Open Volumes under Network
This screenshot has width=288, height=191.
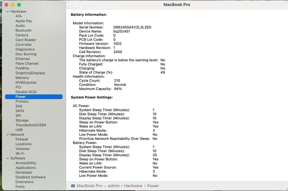pyautogui.click(x=22, y=149)
